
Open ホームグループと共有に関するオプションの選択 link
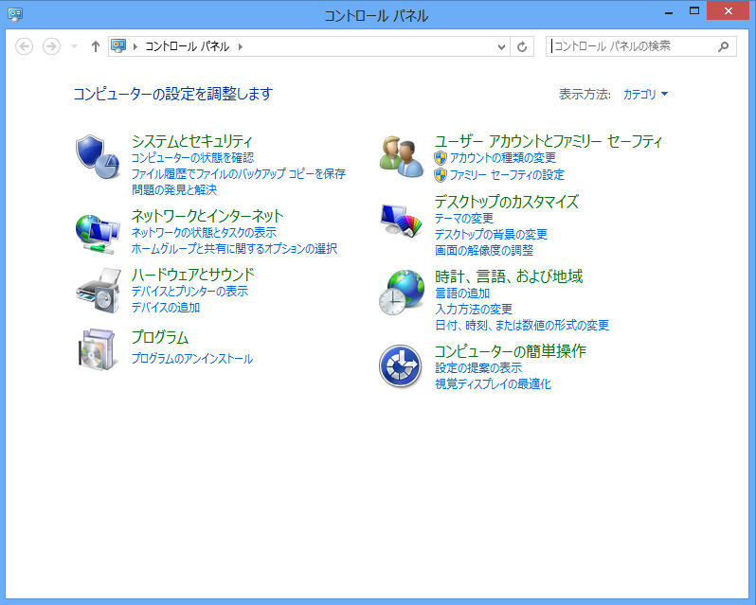[x=234, y=249]
